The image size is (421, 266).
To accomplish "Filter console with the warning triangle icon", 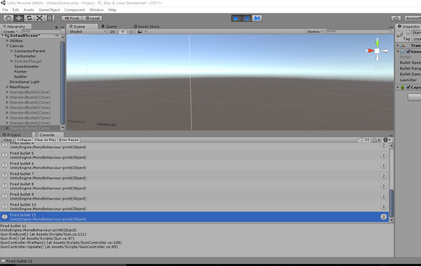I will 376,140.
